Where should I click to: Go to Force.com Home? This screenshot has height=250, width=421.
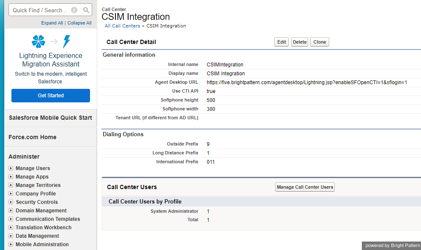[33, 137]
